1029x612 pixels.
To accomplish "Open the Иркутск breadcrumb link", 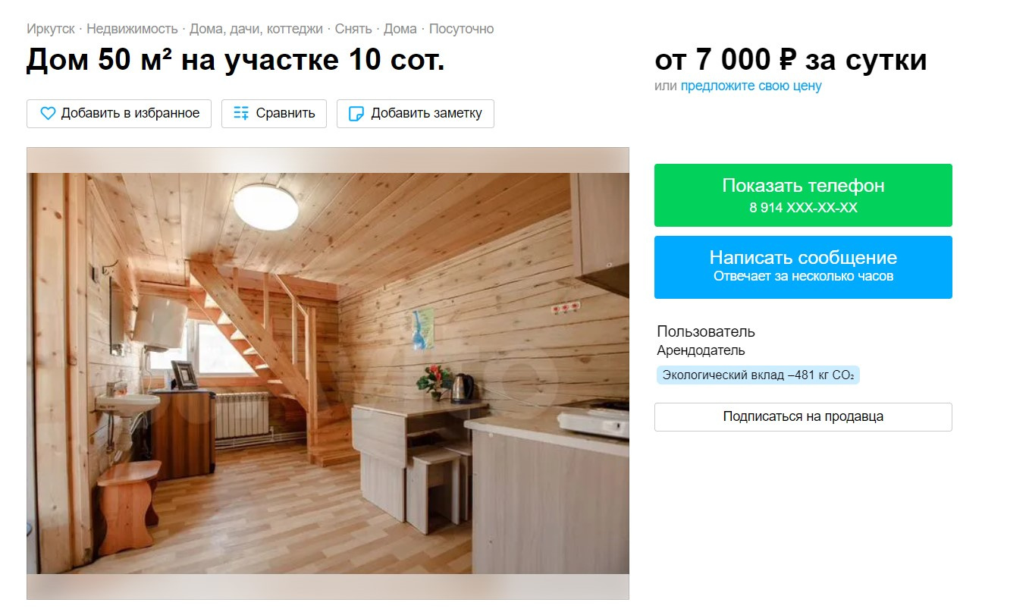I will [x=51, y=29].
